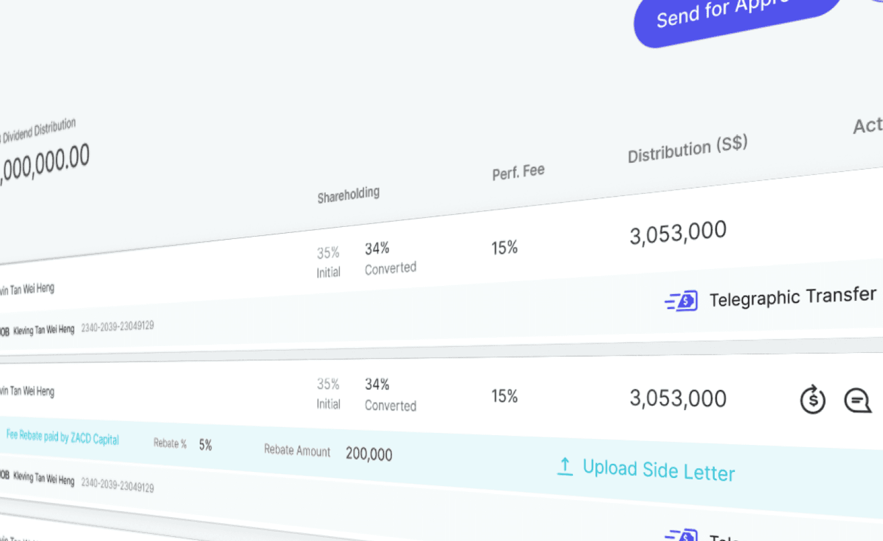Select the Perf. Fee column header

point(518,172)
